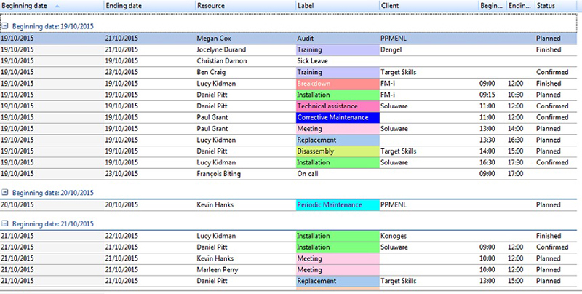Collapse the Beginning date 20/10/2015 group
This screenshot has width=582, height=294.
point(5,193)
